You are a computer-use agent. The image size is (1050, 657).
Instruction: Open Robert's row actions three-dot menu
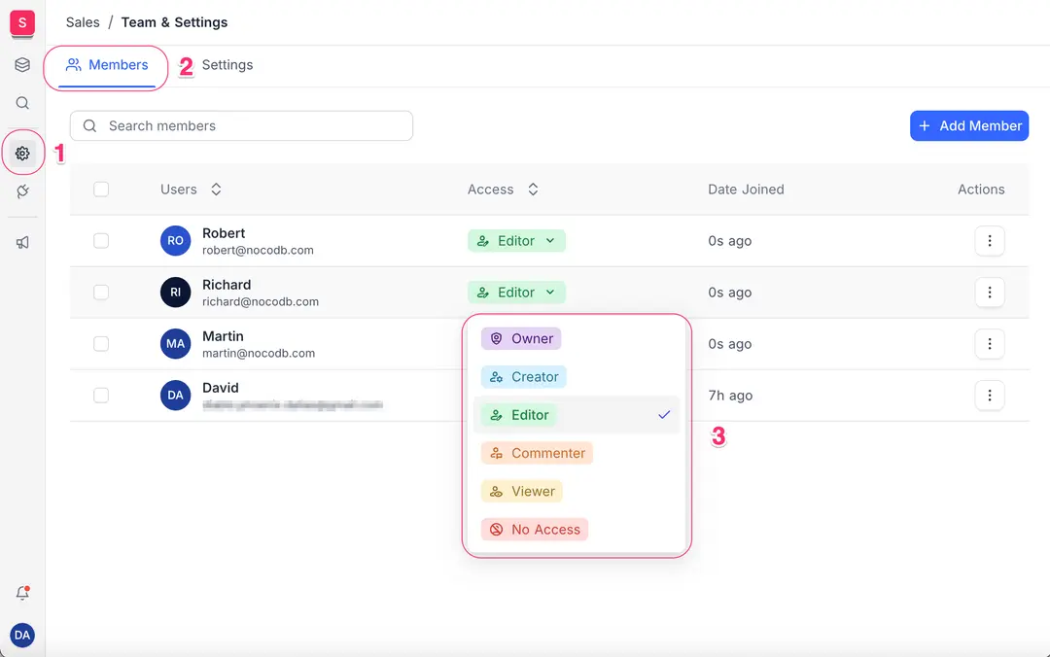(990, 240)
